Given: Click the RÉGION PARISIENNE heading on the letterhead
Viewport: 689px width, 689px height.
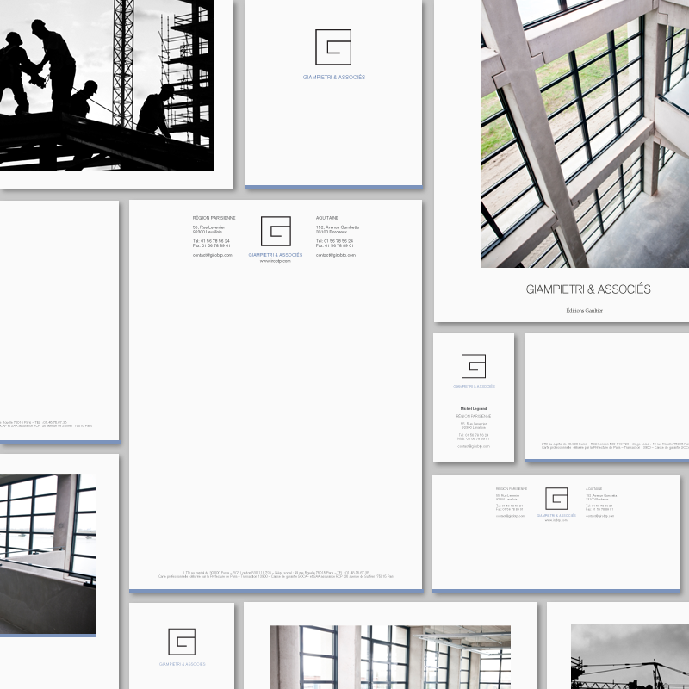Looking at the screenshot, I should coord(214,218).
